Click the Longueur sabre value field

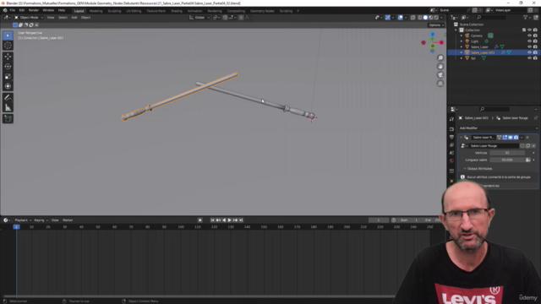point(507,160)
